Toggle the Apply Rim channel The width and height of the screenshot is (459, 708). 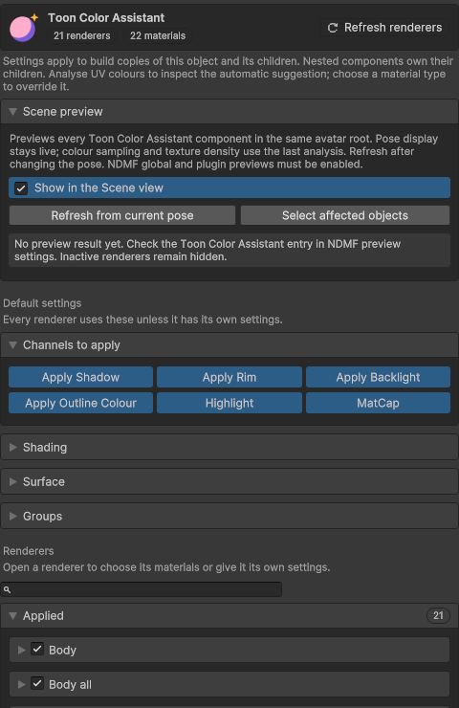pos(229,377)
